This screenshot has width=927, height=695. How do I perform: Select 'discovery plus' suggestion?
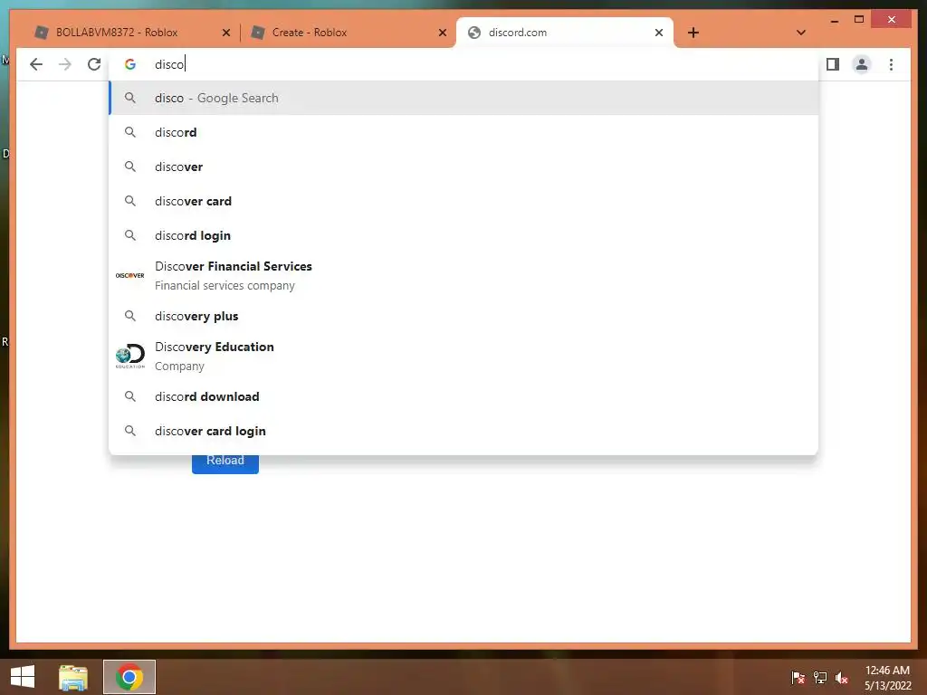point(463,316)
